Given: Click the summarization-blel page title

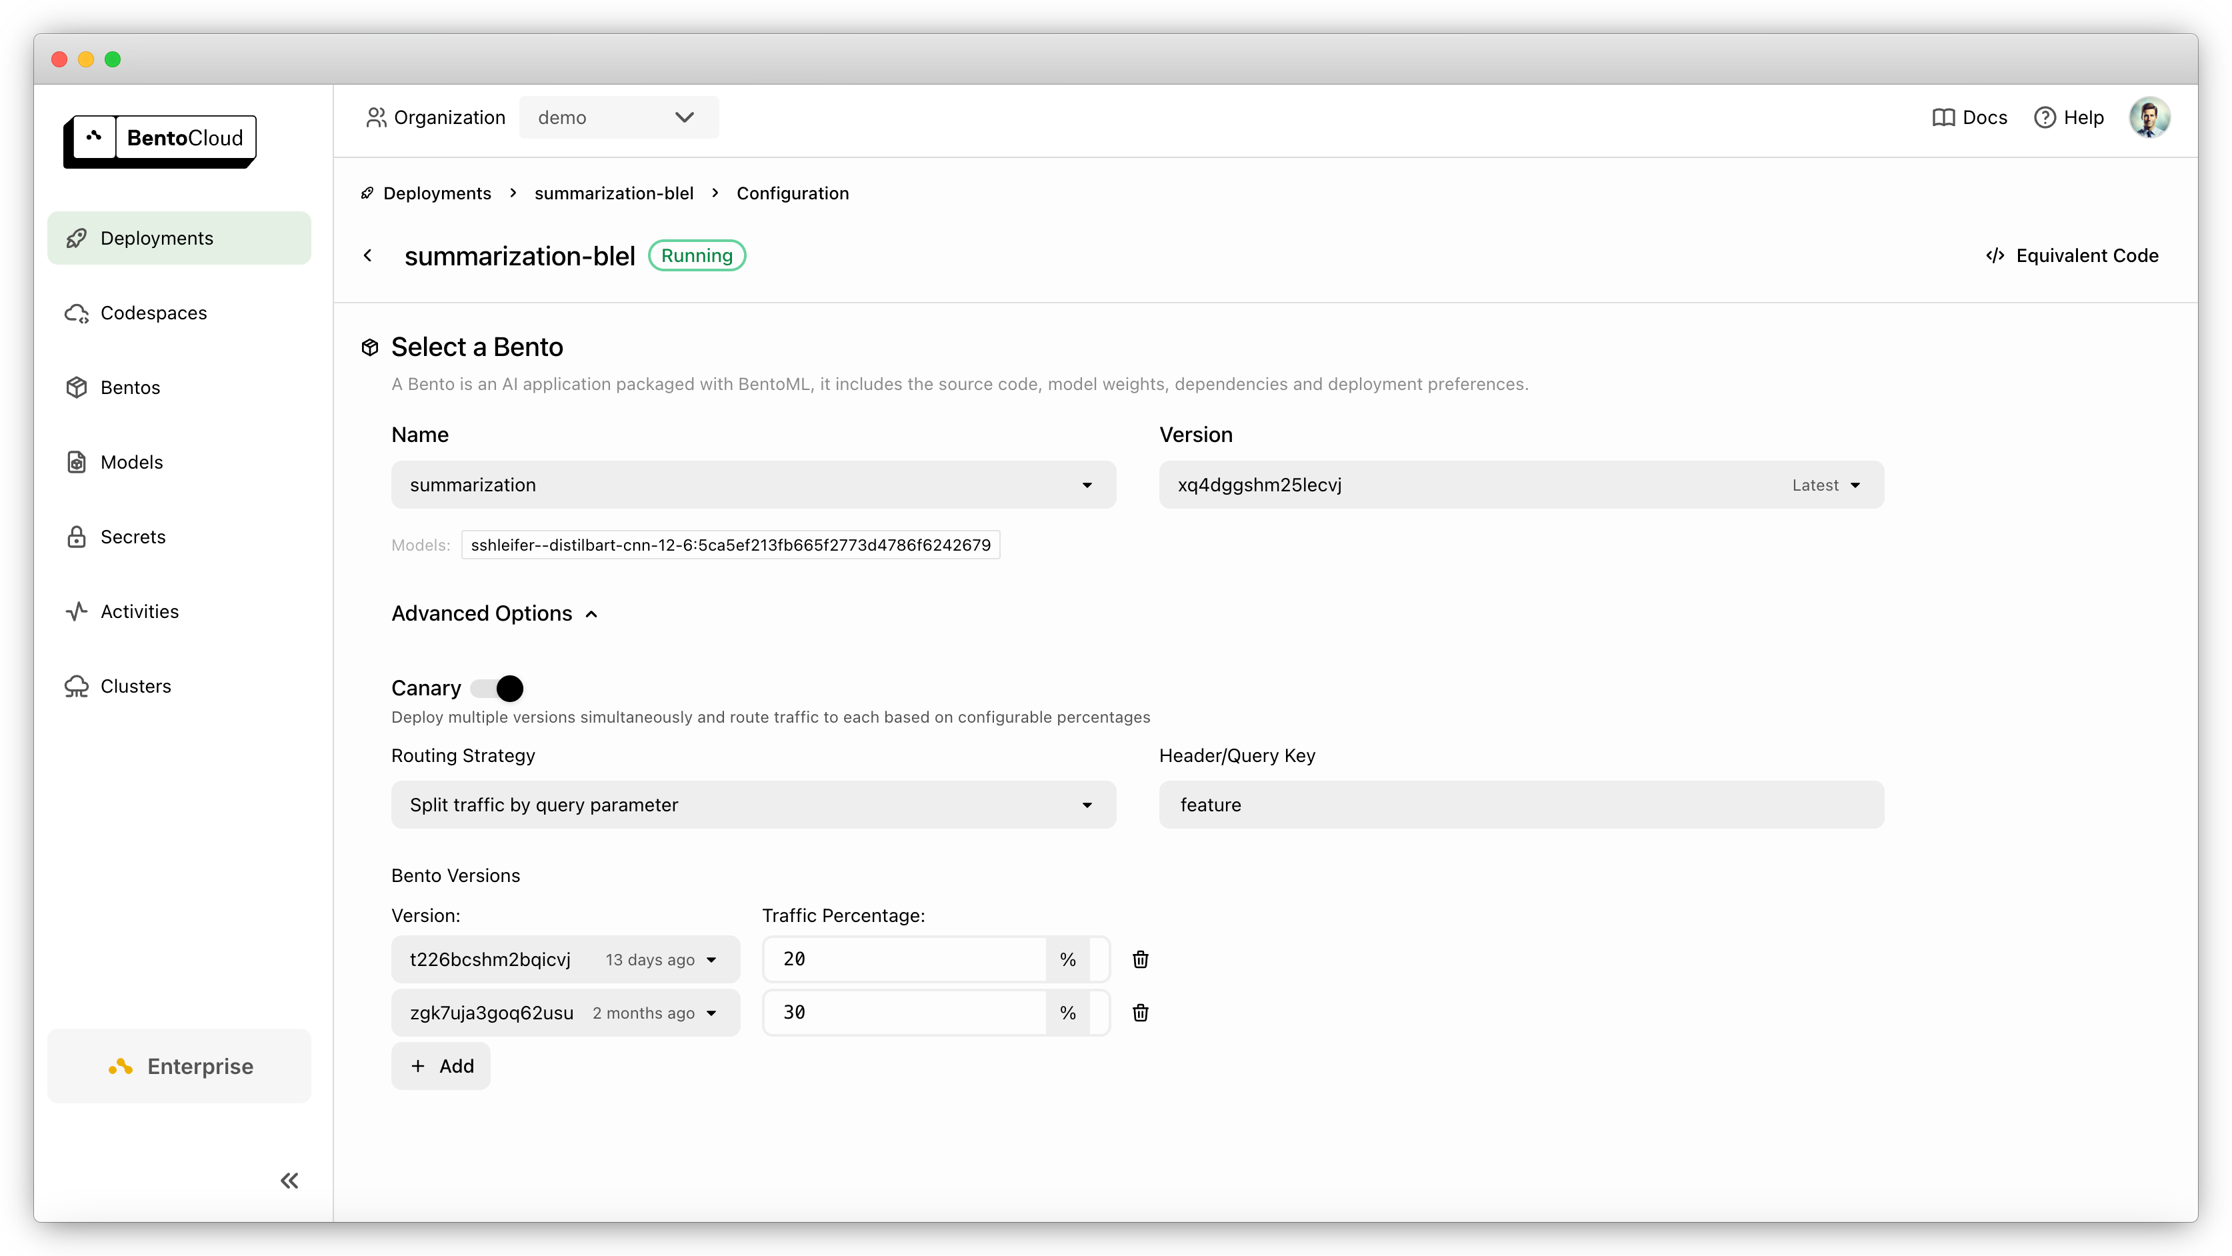Looking at the screenshot, I should pyautogui.click(x=519, y=255).
